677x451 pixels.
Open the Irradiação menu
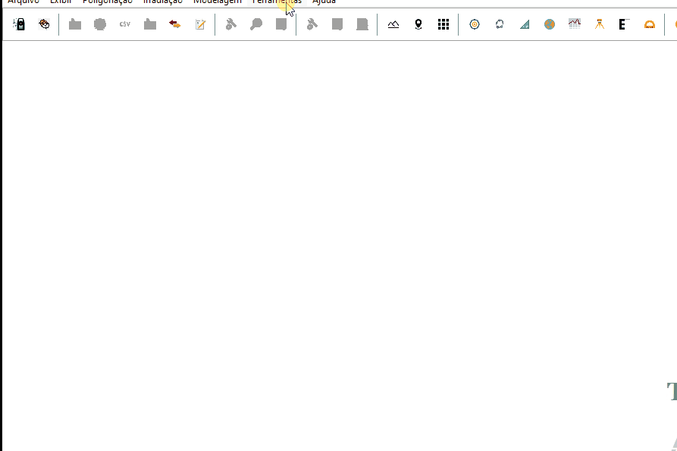coord(163,2)
